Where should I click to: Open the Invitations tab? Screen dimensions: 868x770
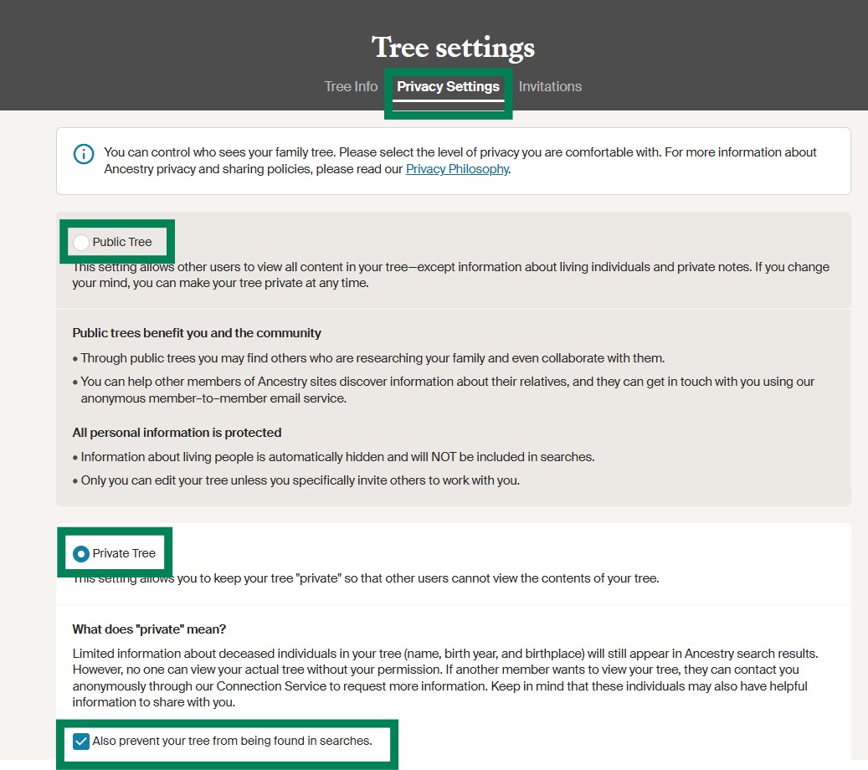(x=550, y=86)
